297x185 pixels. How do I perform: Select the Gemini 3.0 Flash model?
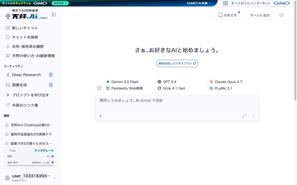[x=122, y=82]
